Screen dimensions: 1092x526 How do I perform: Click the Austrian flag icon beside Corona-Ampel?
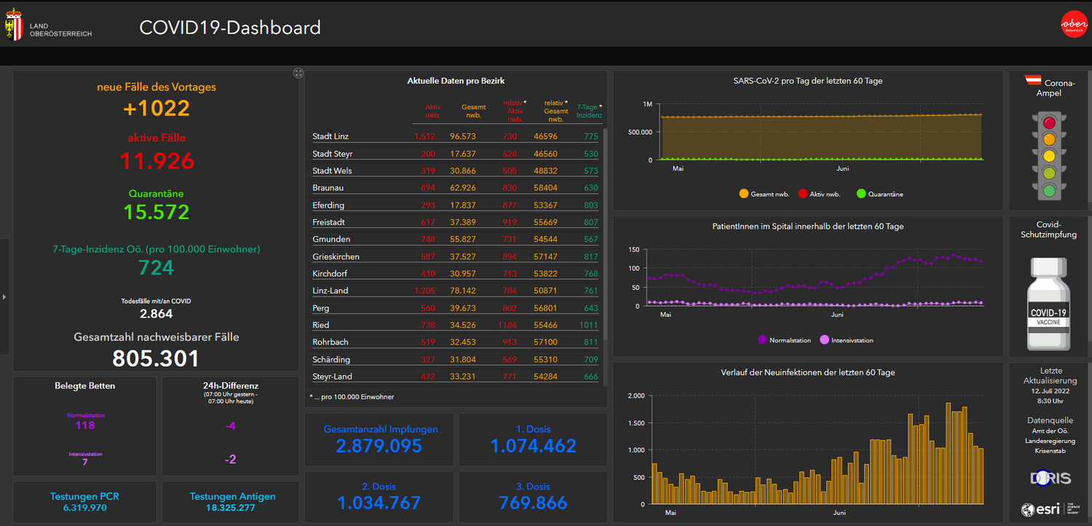point(1032,79)
